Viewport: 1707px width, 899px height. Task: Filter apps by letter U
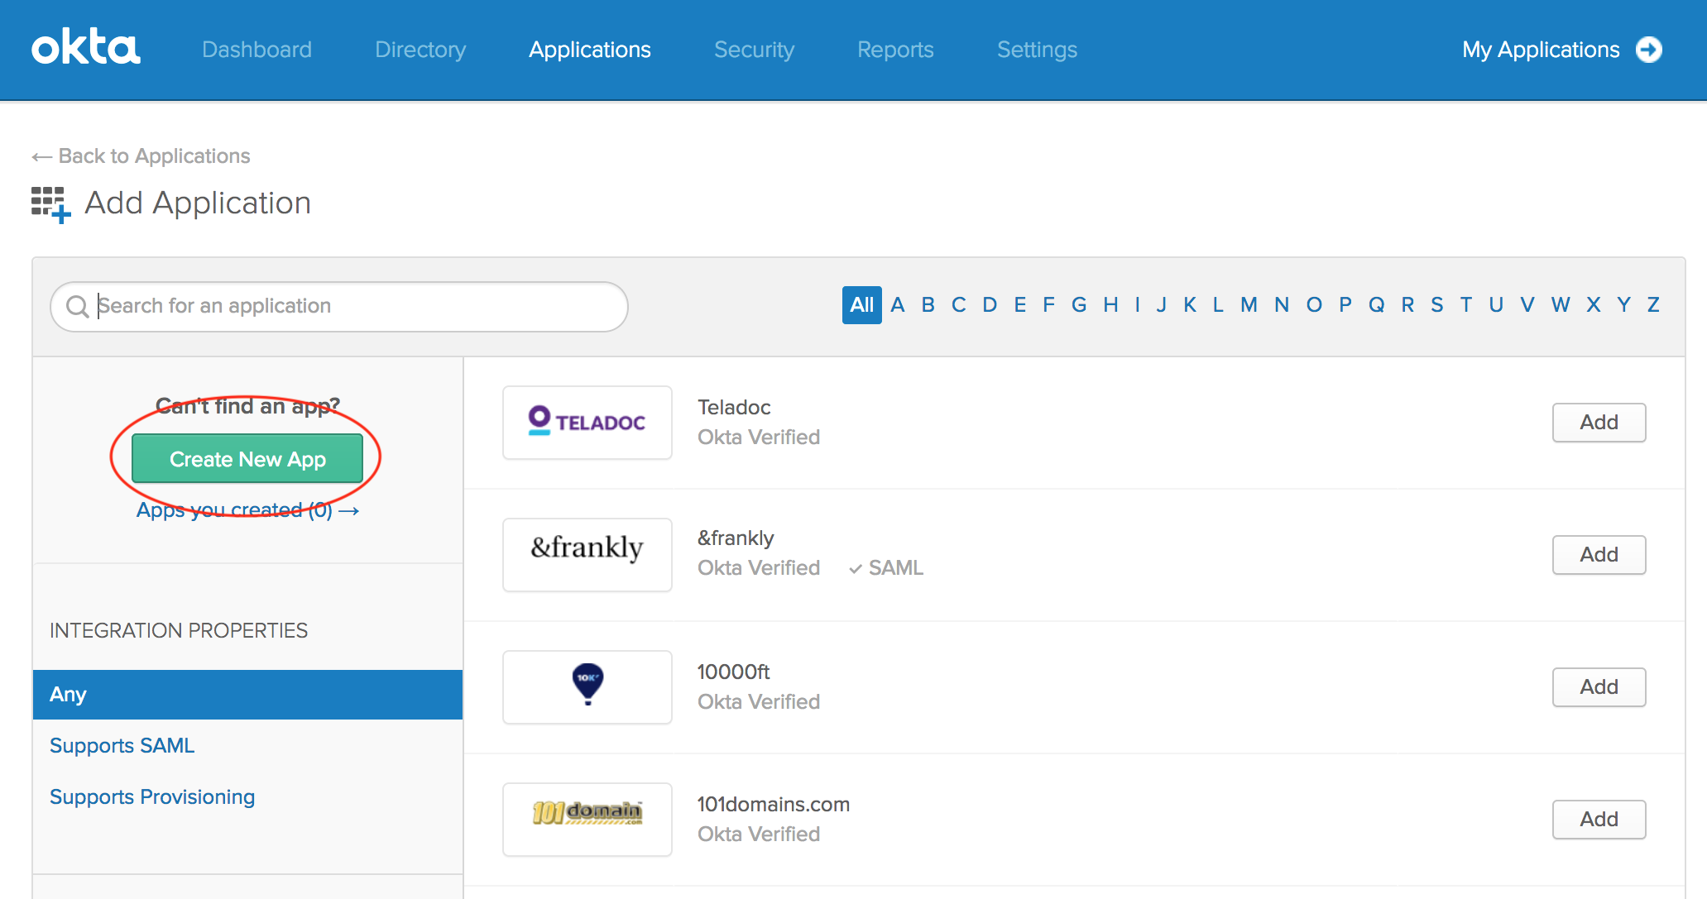1496,305
